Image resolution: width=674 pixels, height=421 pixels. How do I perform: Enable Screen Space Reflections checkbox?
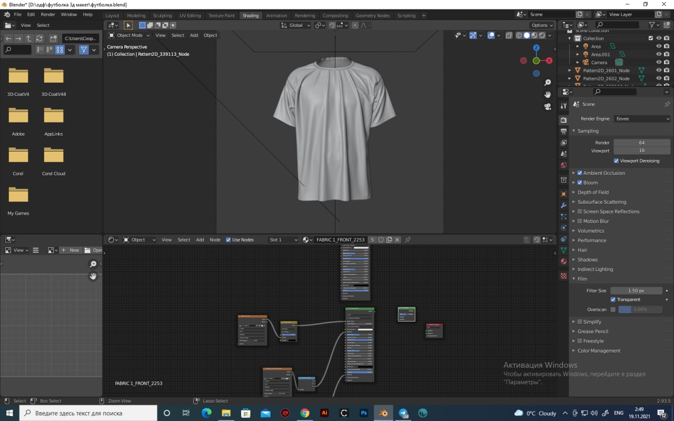580,212
